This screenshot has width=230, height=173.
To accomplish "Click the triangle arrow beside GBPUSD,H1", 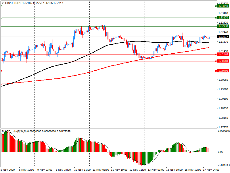I will (2, 3).
